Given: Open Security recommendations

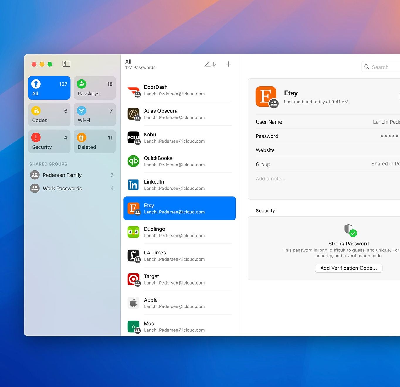Looking at the screenshot, I should click(49, 141).
